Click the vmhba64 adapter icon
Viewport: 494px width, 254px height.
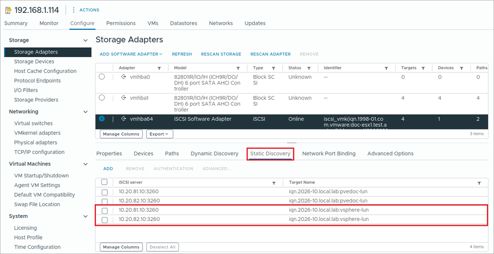coord(124,119)
